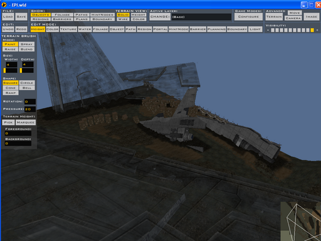Select Advanced Camera option
The height and width of the screenshot is (241, 321).
click(293, 18)
